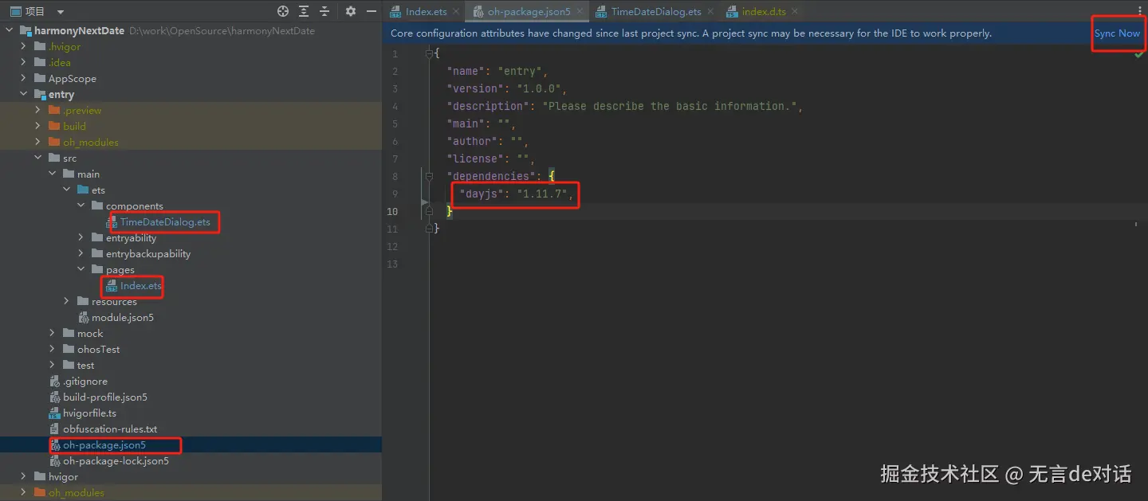Close the oh-package.json5 editor tab
Image resolution: width=1148 pixels, height=501 pixels.
click(579, 11)
